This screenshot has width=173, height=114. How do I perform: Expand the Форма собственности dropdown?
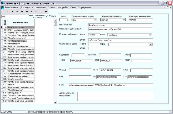(x=124, y=20)
